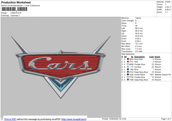
Task: Click the Deep Navy Blue 4733 swatch
Action: (x=128, y=72)
